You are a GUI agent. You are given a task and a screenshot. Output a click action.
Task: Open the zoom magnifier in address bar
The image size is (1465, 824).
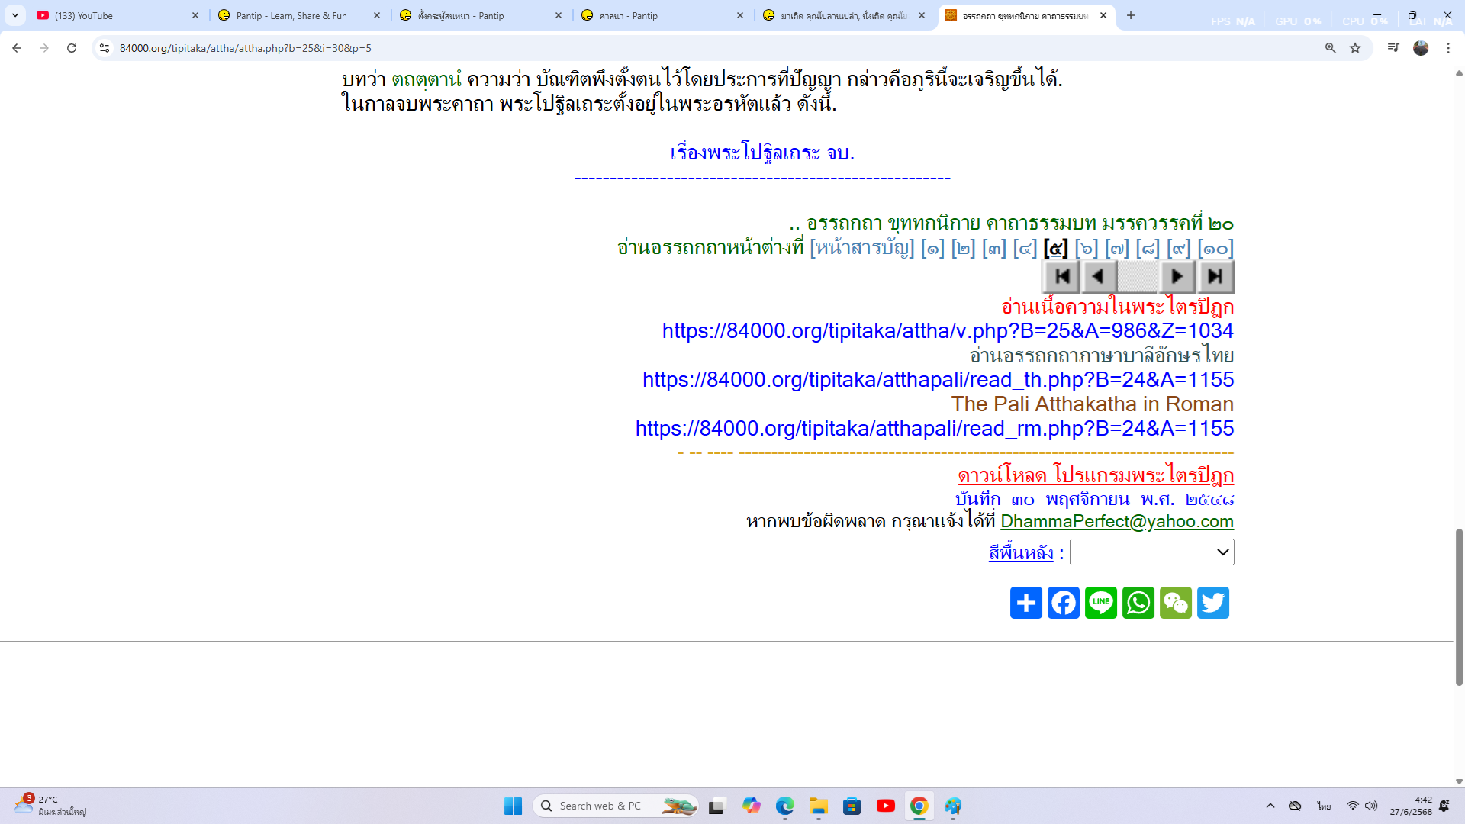coord(1330,48)
